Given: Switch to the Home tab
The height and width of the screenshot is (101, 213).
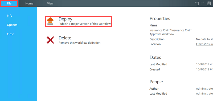Looking at the screenshot, I should pyautogui.click(x=29, y=3).
